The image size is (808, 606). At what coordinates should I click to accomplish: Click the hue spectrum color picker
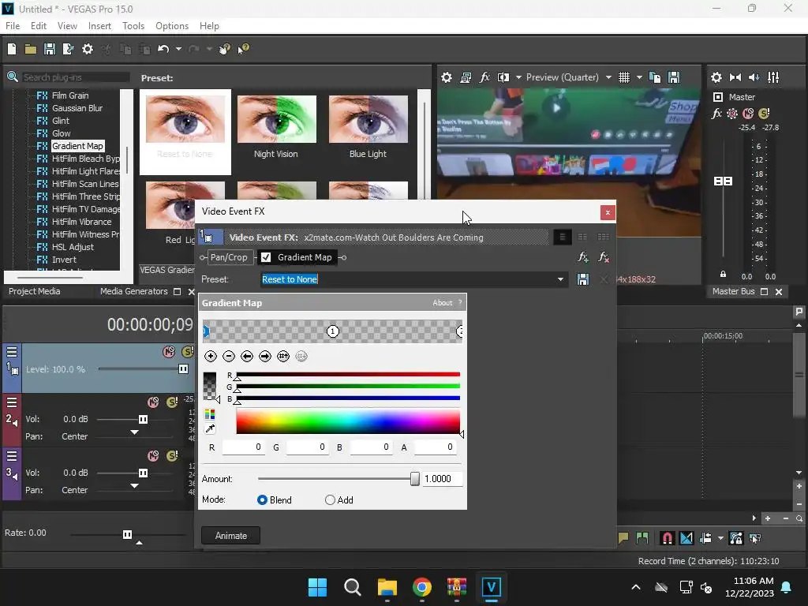click(348, 422)
